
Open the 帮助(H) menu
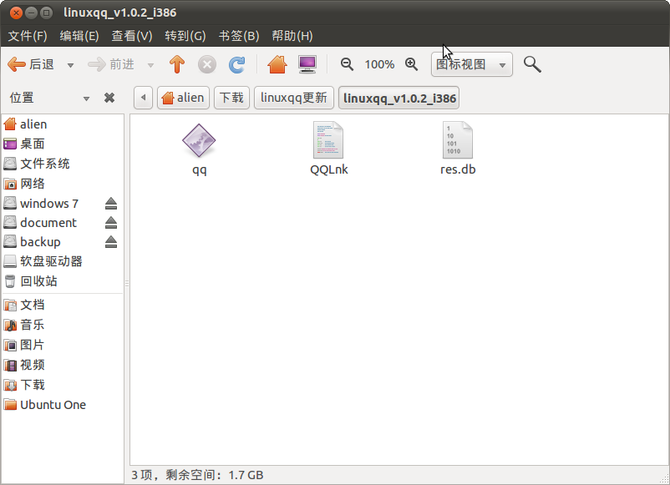point(292,36)
